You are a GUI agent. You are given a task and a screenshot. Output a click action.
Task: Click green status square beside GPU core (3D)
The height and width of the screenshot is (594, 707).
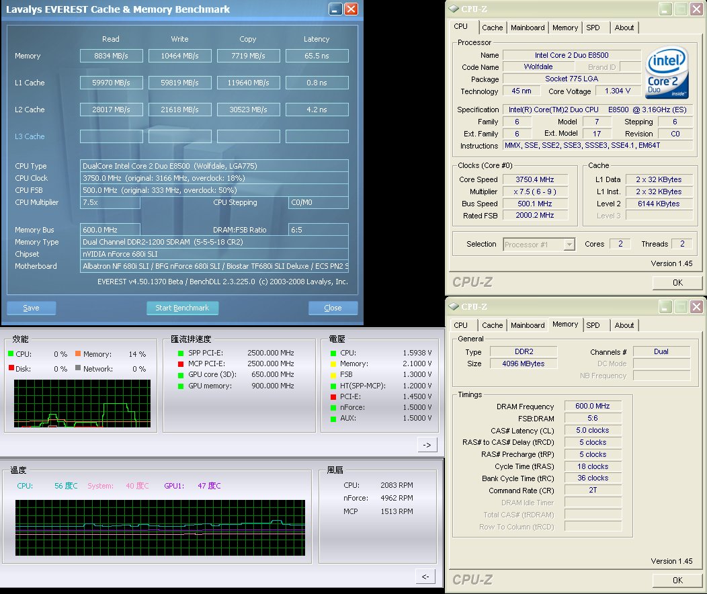tap(181, 375)
